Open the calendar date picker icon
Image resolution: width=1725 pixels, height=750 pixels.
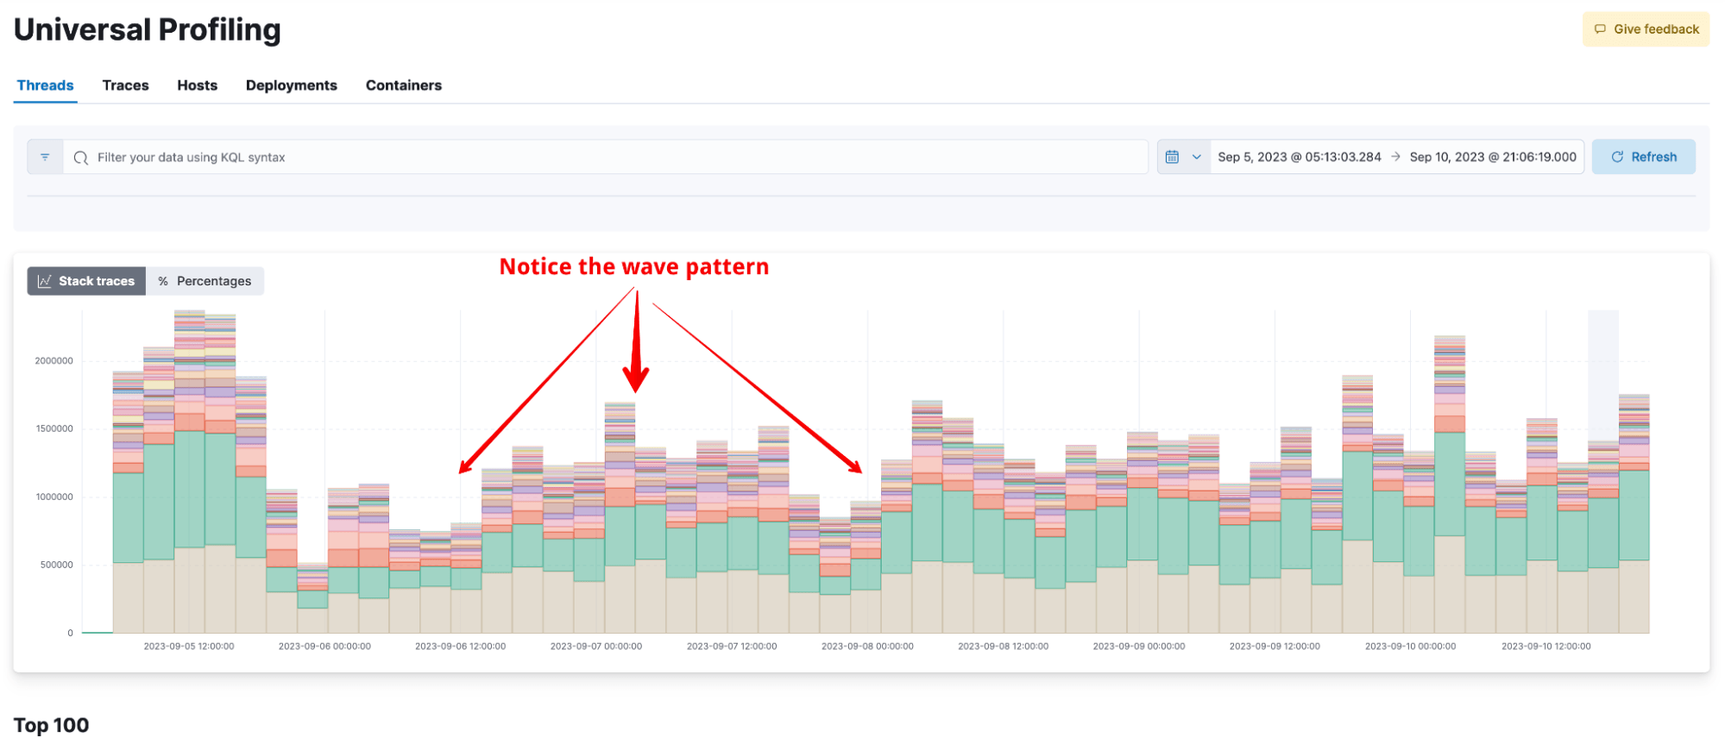pos(1172,157)
